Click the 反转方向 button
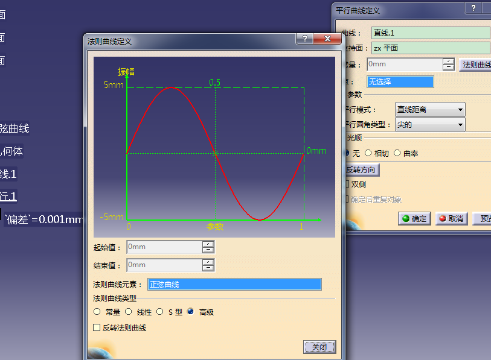This screenshot has width=491, height=360. pos(362,170)
